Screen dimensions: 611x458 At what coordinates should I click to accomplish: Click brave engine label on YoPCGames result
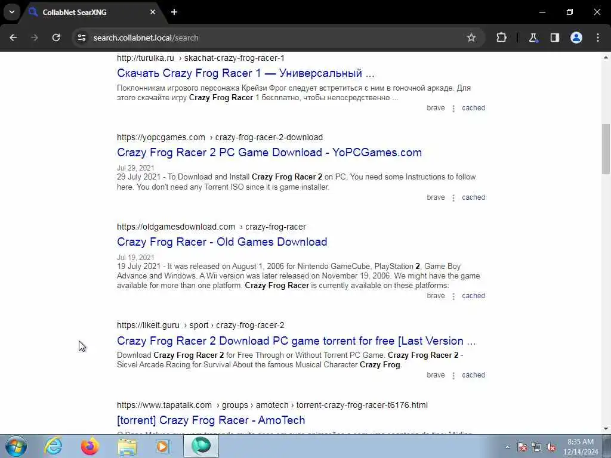coord(436,197)
